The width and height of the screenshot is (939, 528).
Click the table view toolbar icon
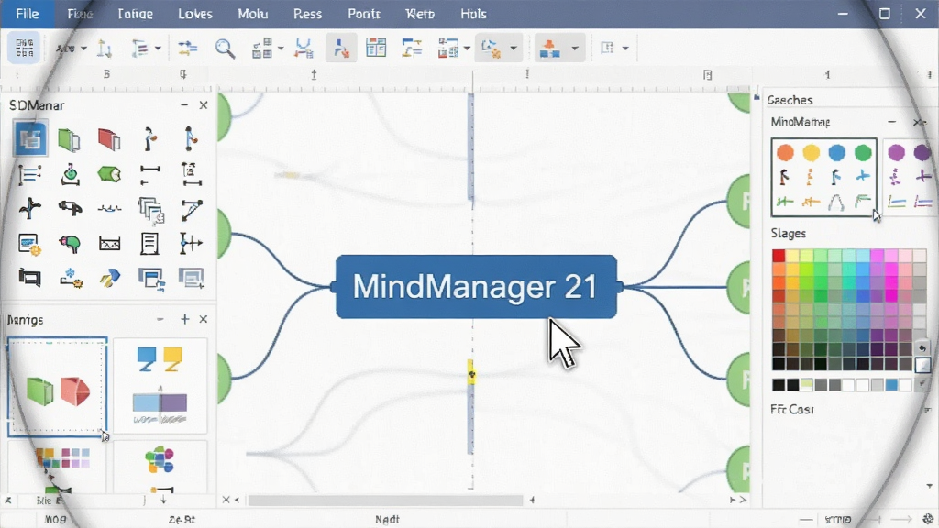click(x=376, y=48)
